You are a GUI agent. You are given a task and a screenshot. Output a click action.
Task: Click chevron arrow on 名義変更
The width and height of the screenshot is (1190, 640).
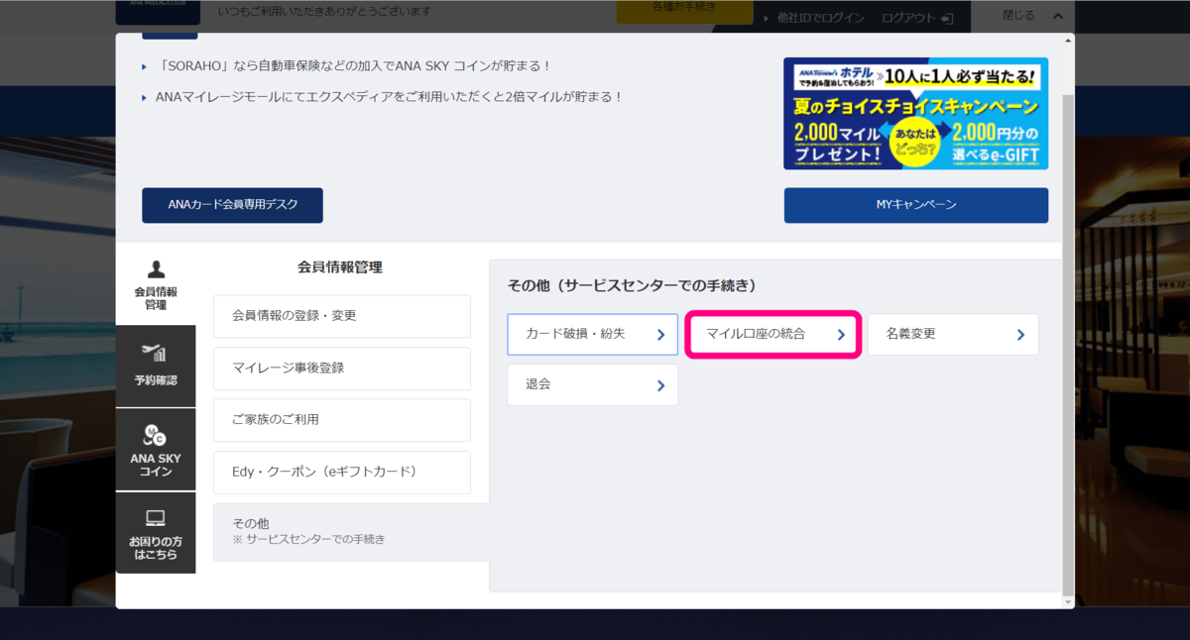[1020, 336]
